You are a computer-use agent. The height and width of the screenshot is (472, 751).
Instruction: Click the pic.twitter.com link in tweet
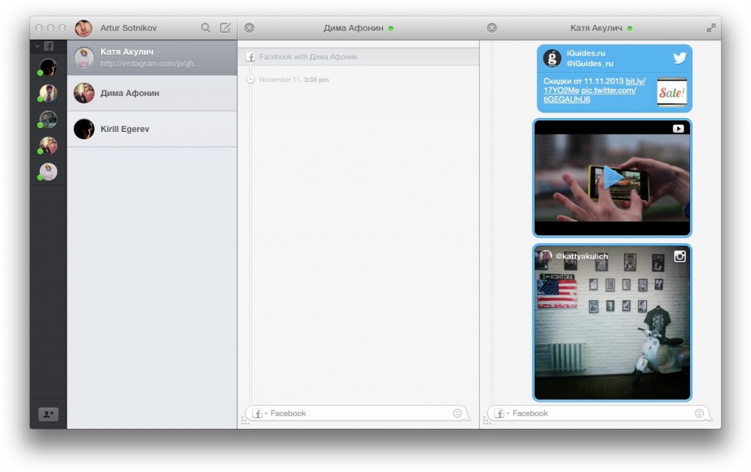(608, 90)
